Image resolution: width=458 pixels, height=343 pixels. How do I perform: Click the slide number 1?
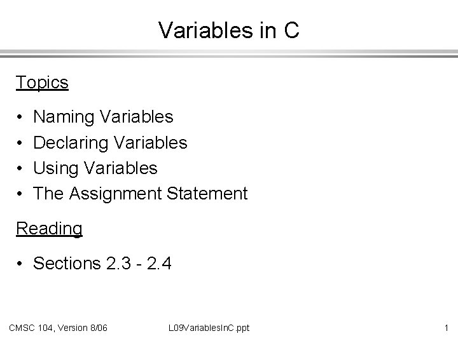(x=446, y=328)
